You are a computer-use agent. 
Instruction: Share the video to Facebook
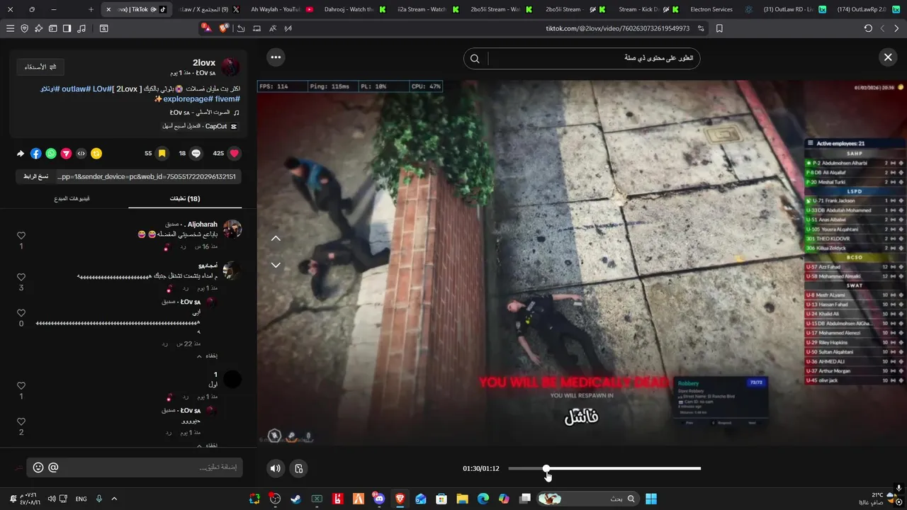[35, 153]
